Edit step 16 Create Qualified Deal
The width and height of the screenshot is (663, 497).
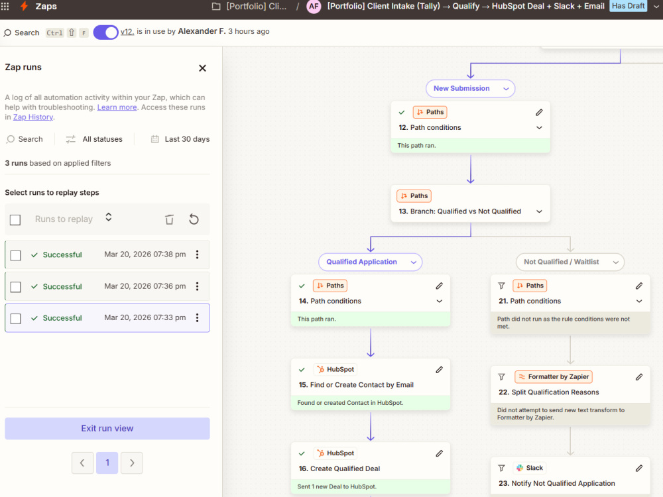(440, 453)
